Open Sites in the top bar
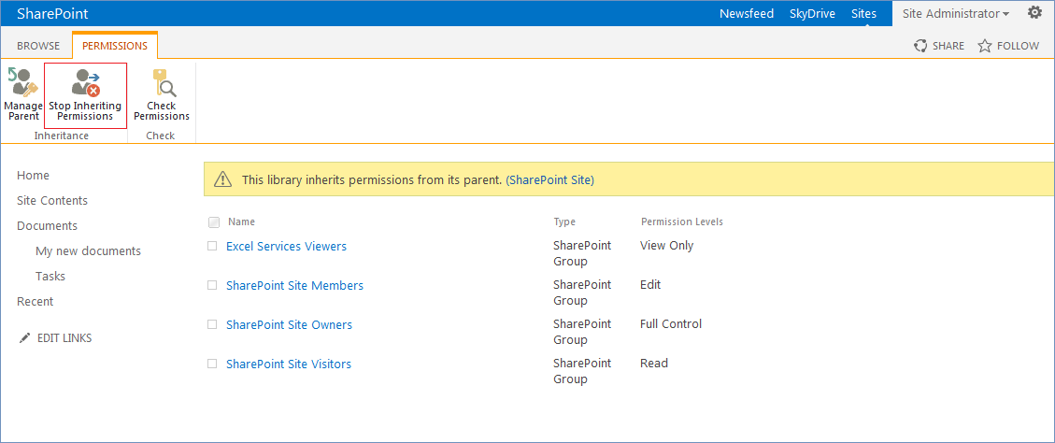This screenshot has width=1055, height=443. [x=864, y=13]
